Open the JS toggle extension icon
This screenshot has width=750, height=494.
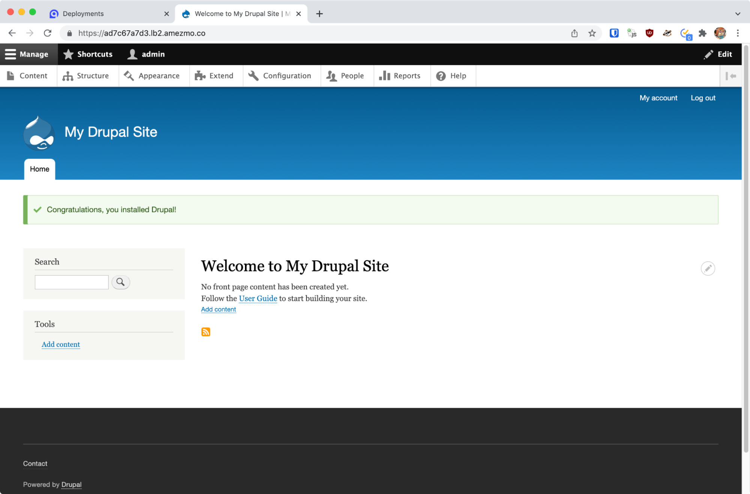pos(632,33)
